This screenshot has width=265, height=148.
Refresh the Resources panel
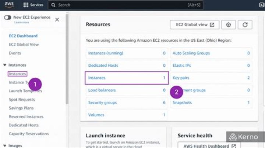pyautogui.click(x=245, y=25)
